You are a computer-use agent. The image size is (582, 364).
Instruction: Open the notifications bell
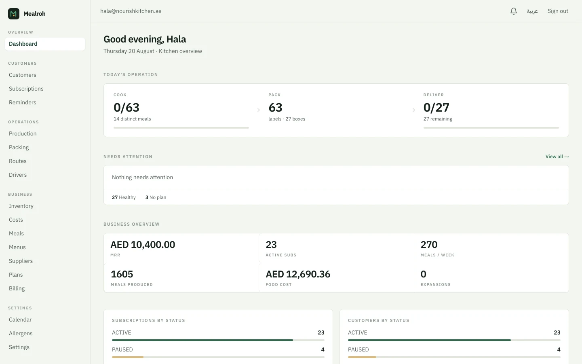tap(514, 11)
